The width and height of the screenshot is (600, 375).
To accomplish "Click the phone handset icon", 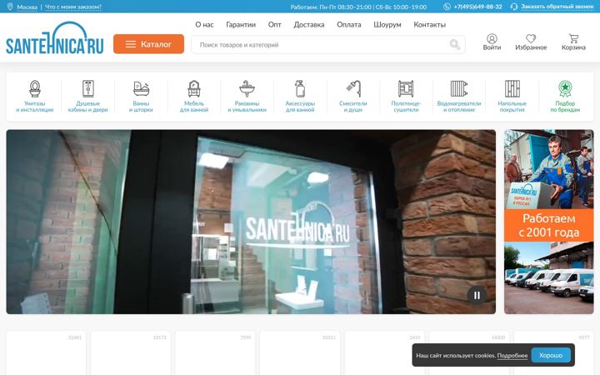I will tap(447, 7).
